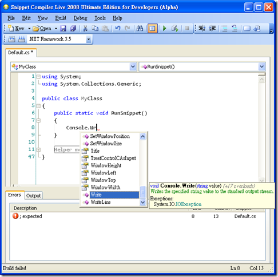Open the File menu

[11, 18]
